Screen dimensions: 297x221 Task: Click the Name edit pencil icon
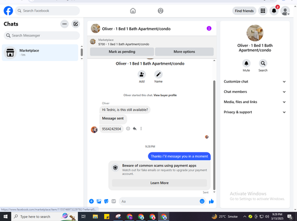159,75
